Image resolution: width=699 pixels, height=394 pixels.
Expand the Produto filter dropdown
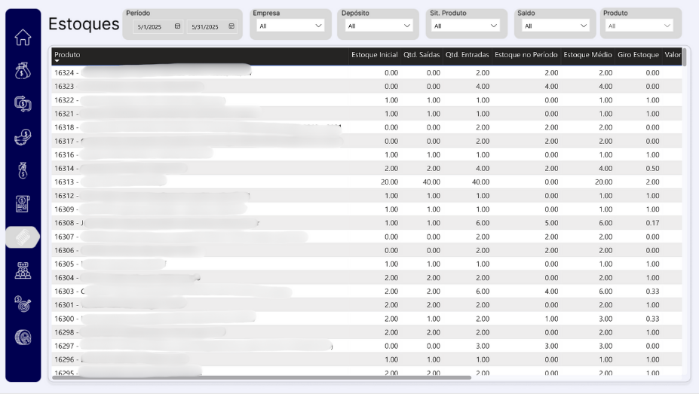pos(639,26)
